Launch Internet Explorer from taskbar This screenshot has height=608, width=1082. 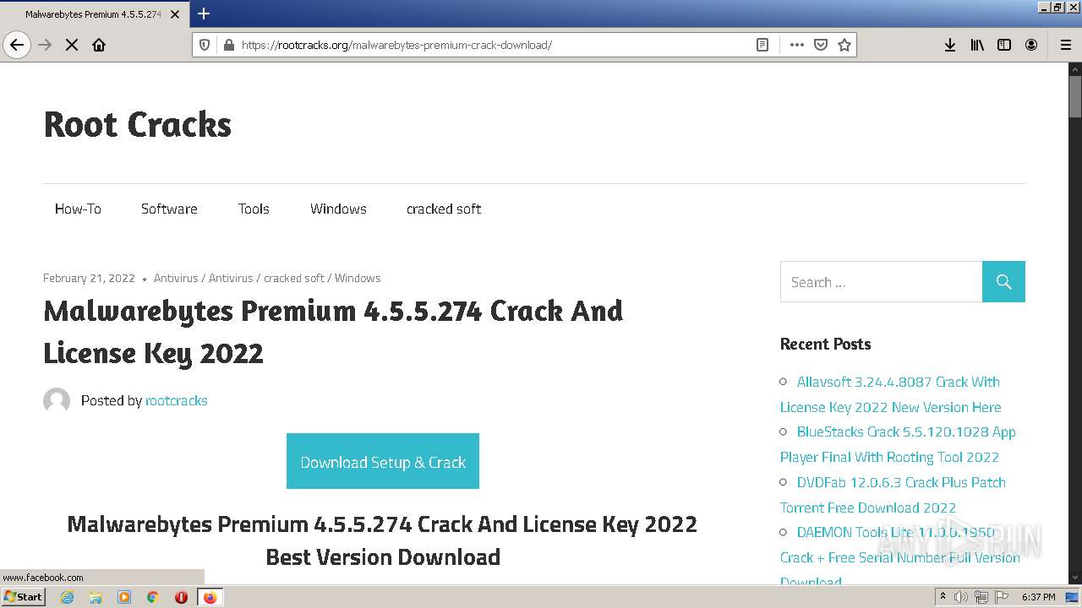(68, 597)
